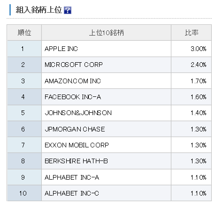Select the 組入銘柄上位 section heading

[x=39, y=10]
